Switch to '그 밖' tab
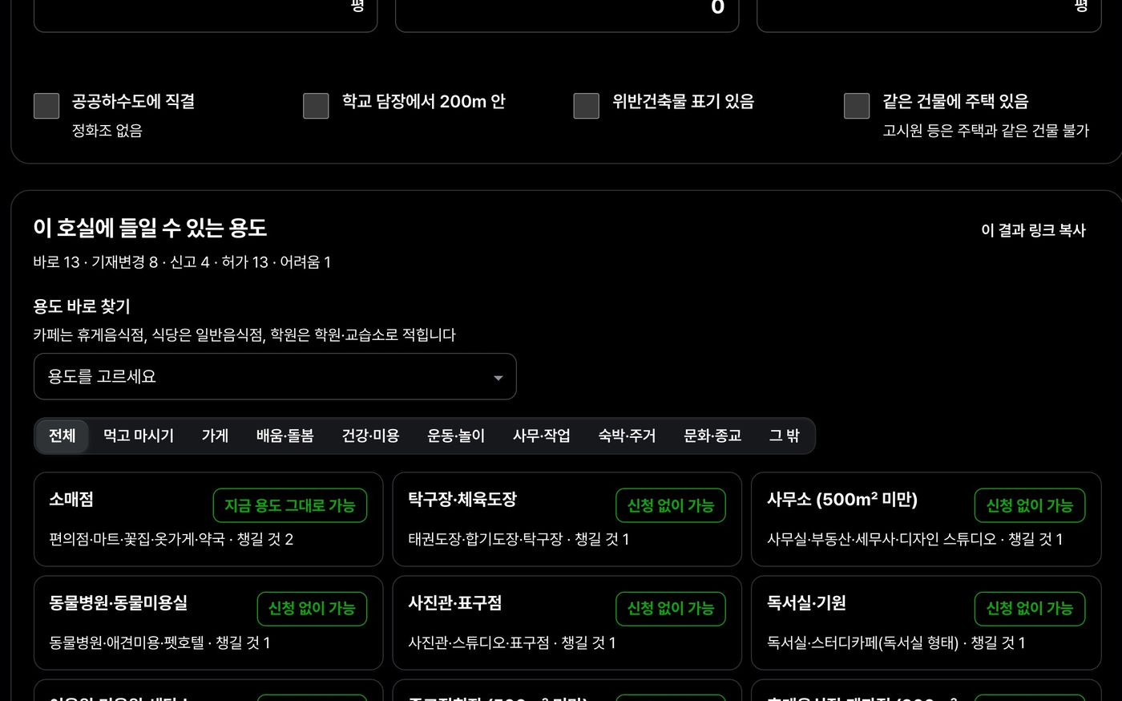The width and height of the screenshot is (1122, 701). (784, 436)
